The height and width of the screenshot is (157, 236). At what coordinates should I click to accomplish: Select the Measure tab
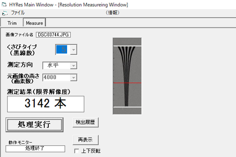[x=34, y=23]
